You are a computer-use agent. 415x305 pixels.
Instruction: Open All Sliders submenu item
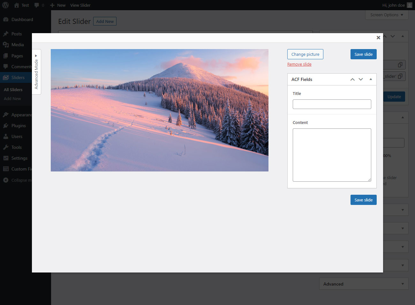click(13, 90)
